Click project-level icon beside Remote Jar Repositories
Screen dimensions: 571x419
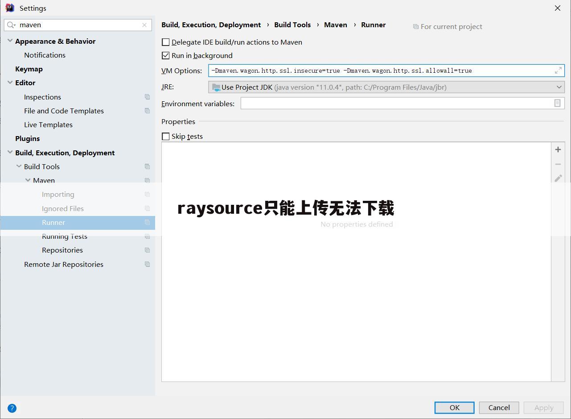[x=147, y=264]
